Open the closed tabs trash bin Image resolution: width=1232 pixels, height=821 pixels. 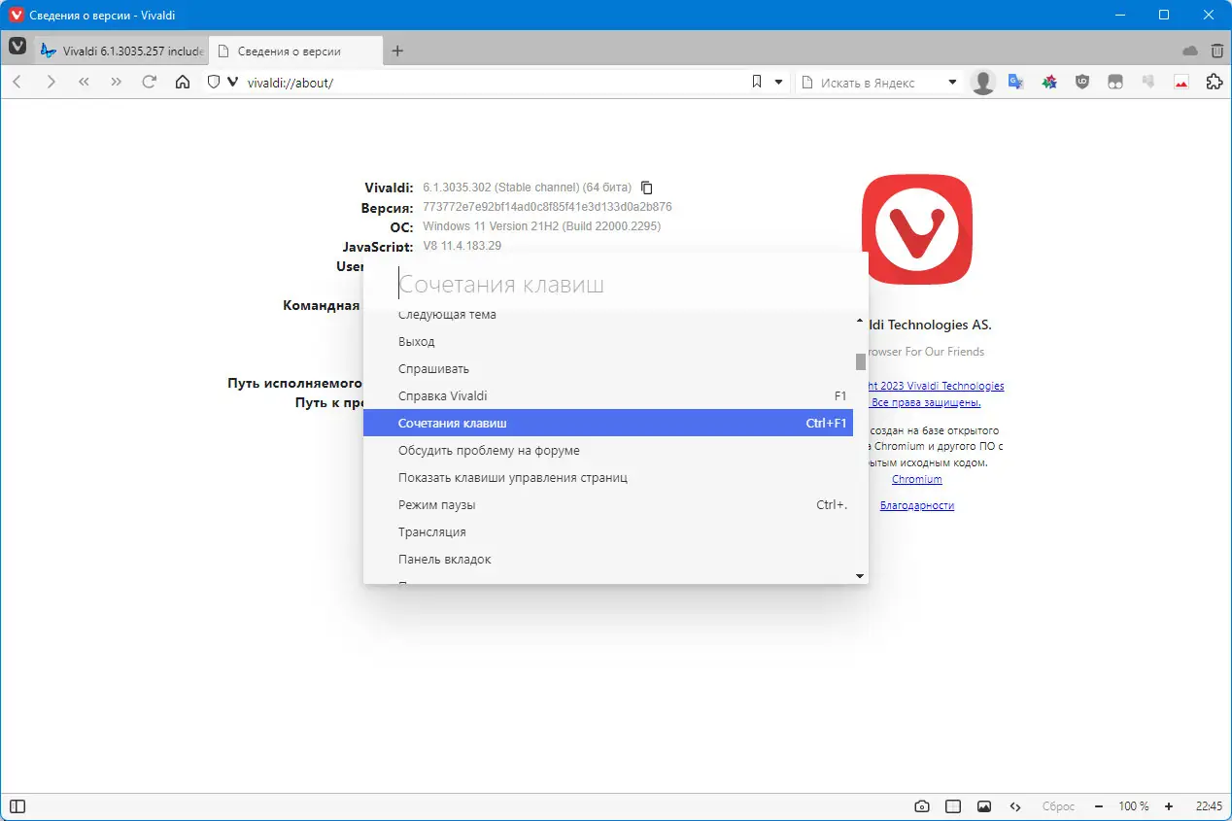click(1216, 51)
